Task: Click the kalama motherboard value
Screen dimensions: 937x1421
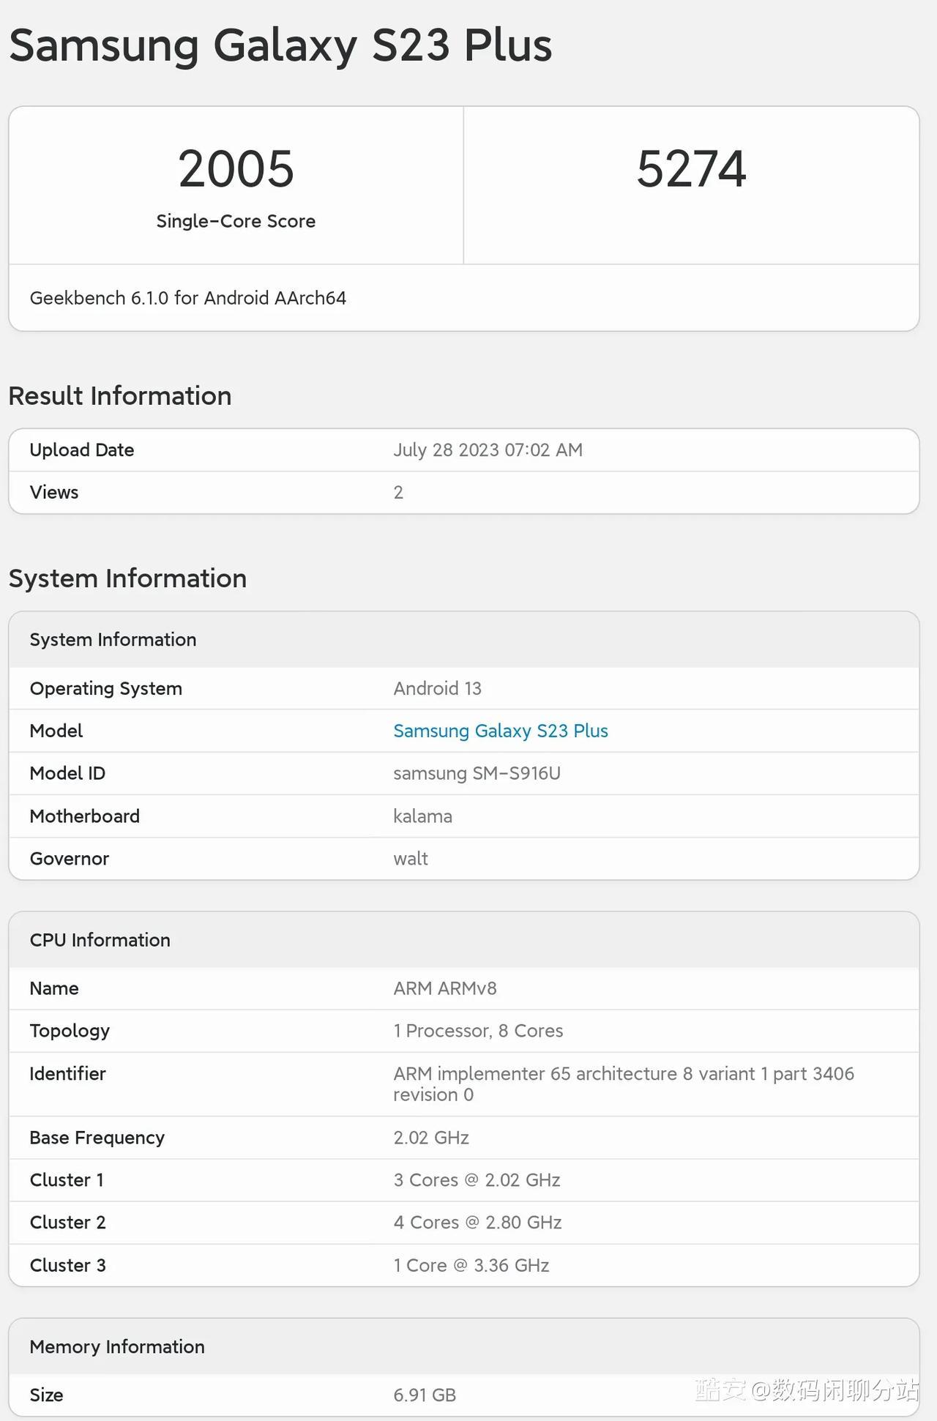Action: click(x=422, y=816)
